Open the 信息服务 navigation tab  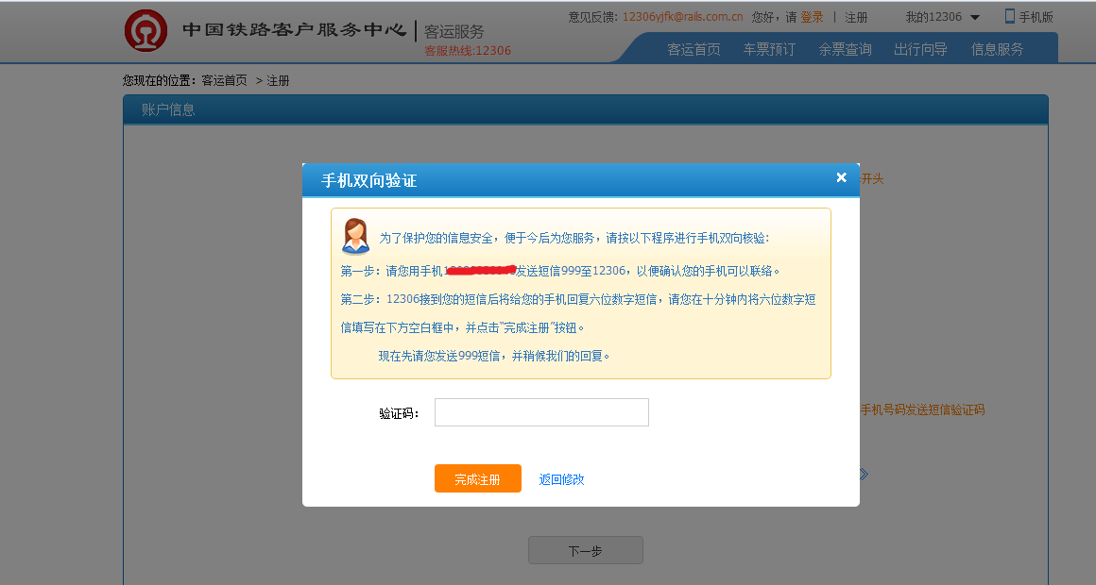pos(997,50)
